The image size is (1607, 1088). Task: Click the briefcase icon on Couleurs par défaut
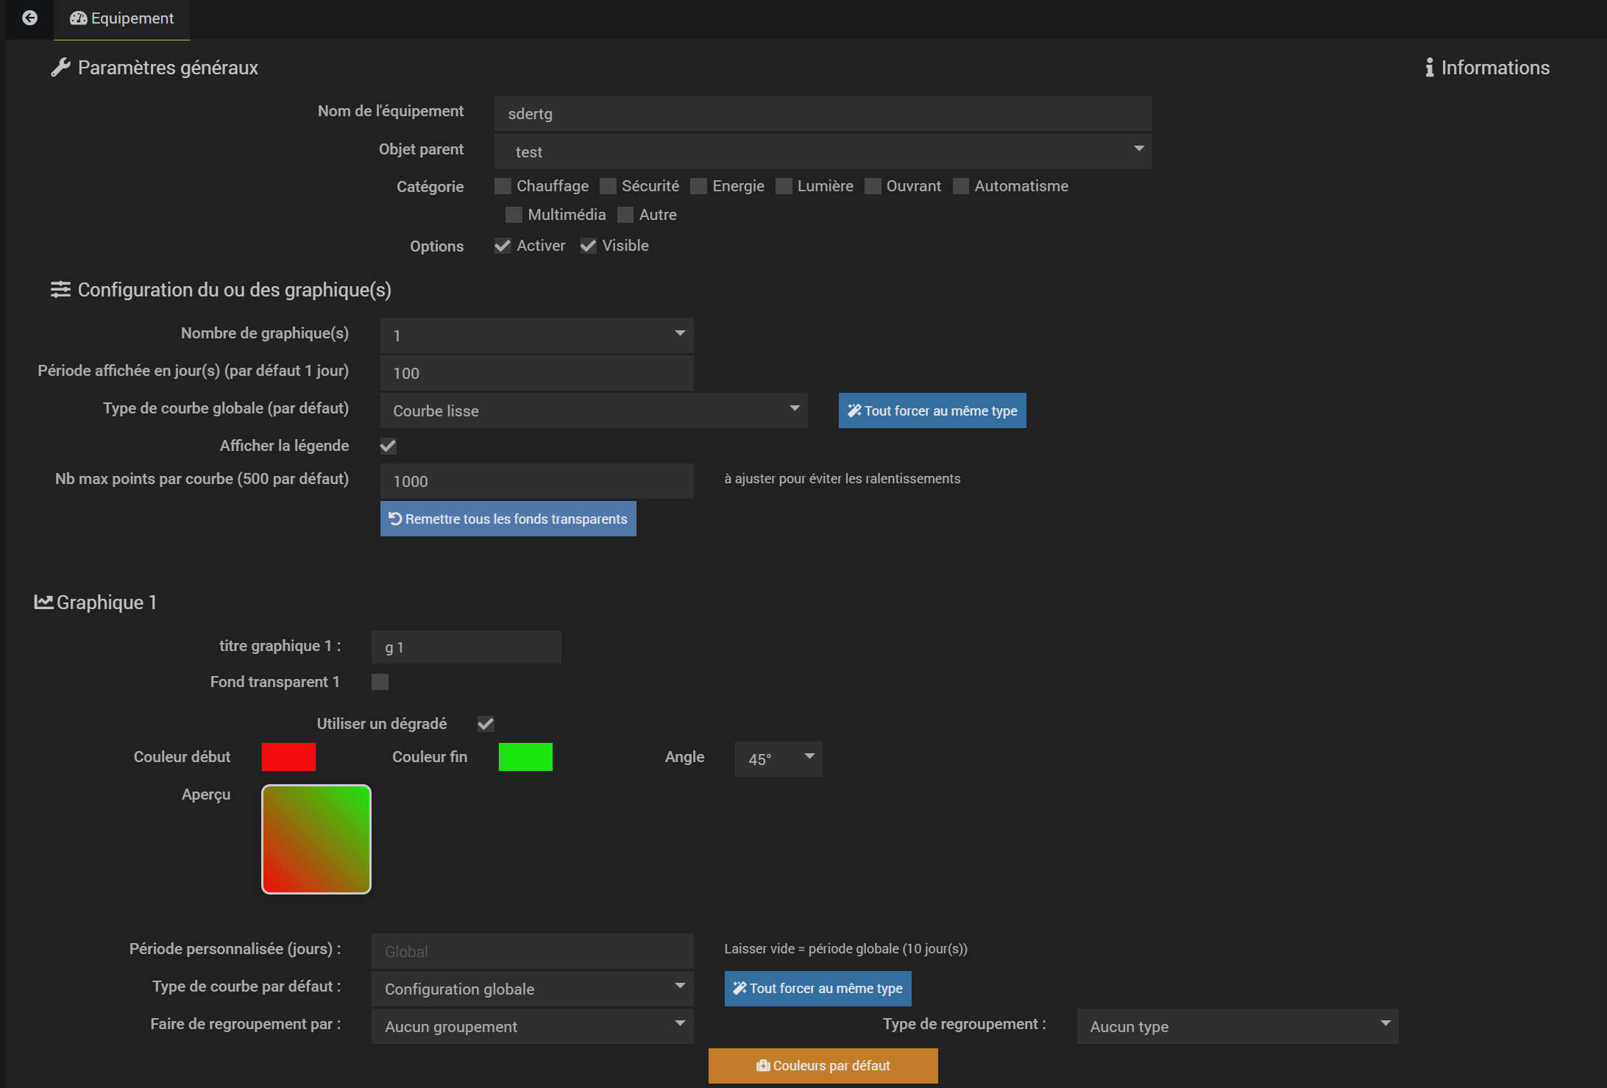[763, 1065]
